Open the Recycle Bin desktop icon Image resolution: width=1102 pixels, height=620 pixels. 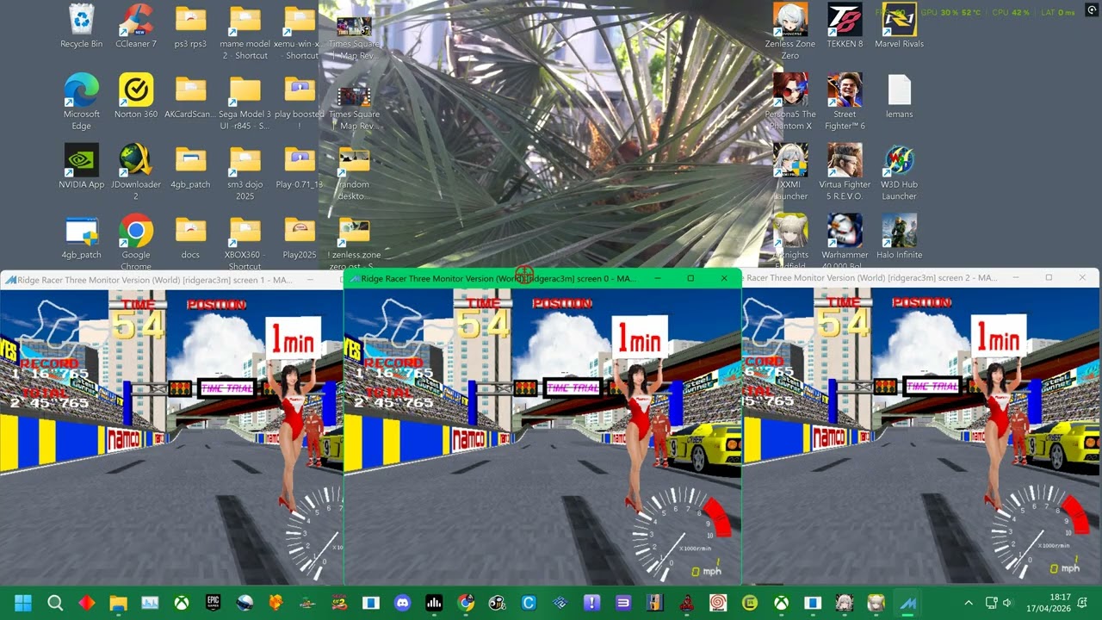click(81, 26)
